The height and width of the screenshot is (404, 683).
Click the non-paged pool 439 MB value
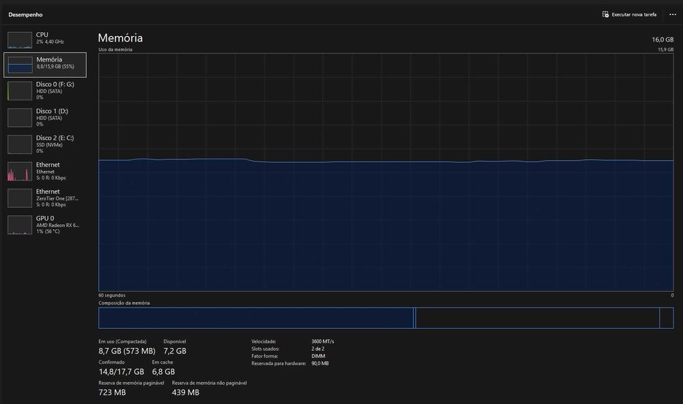[x=186, y=392]
